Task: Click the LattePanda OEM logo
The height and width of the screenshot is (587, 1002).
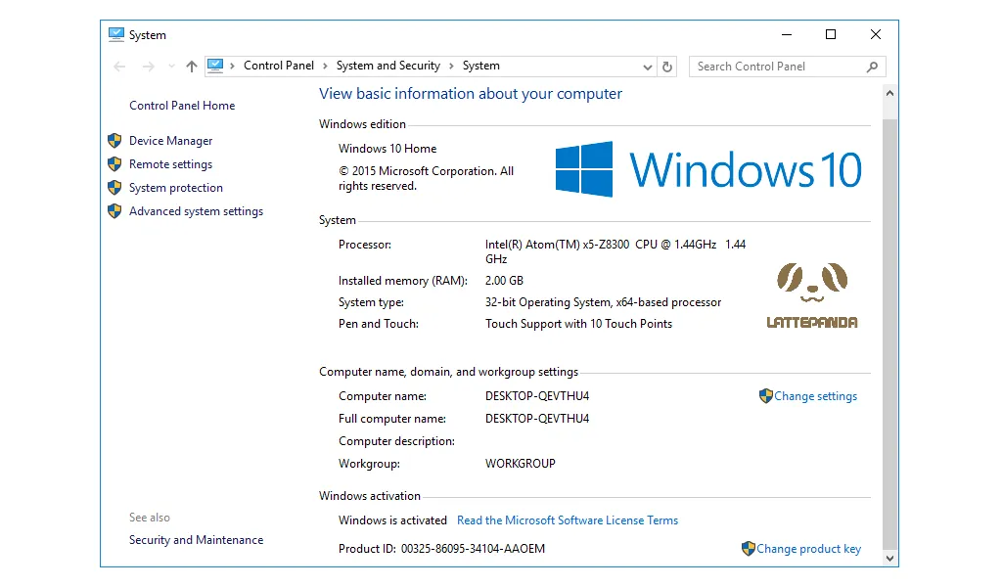Action: tap(811, 295)
